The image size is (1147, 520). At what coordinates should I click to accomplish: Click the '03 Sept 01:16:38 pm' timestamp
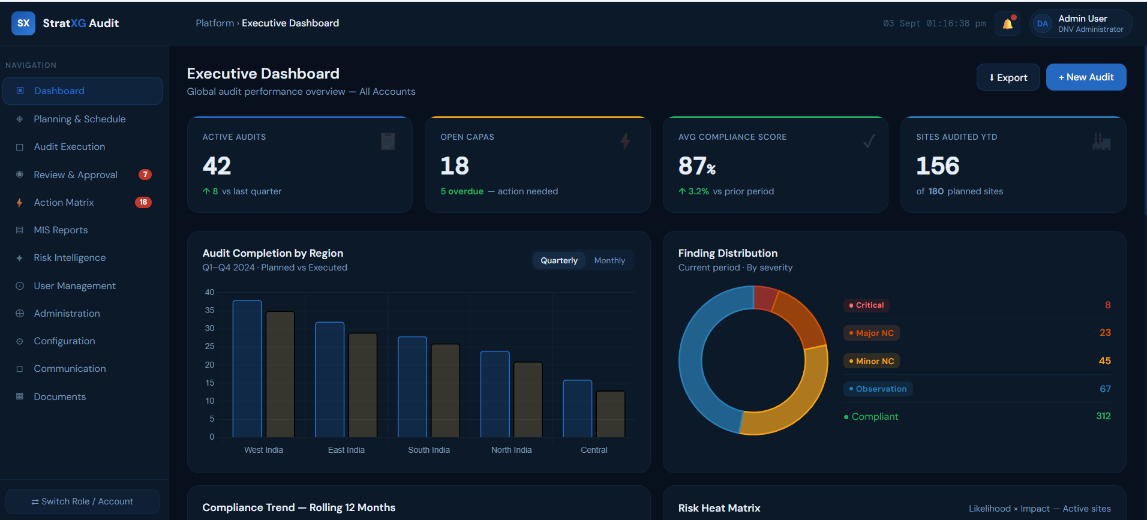935,23
